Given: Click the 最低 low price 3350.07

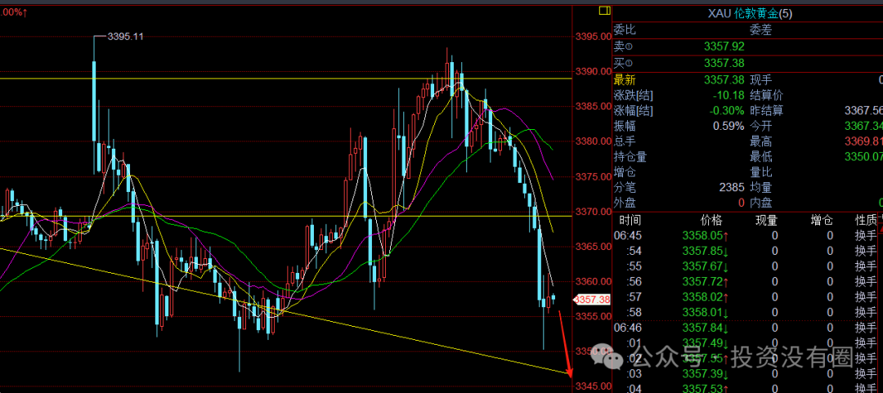Looking at the screenshot, I should click(863, 157).
